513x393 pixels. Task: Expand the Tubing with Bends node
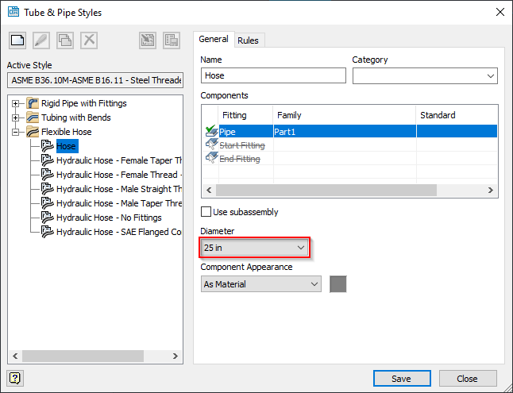coord(16,118)
